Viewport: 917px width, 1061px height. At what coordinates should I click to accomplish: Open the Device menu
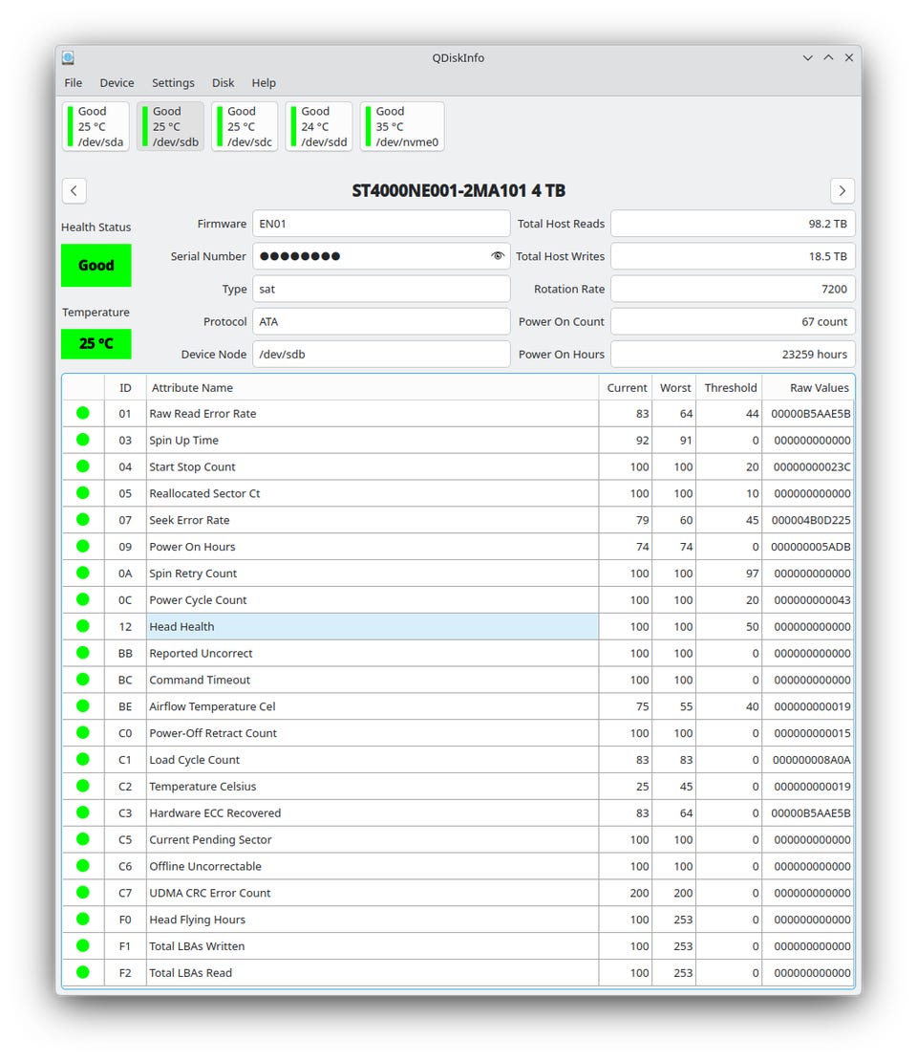pos(117,82)
